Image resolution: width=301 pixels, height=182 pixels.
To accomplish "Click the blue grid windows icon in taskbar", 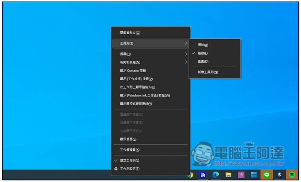I will point(254,175).
